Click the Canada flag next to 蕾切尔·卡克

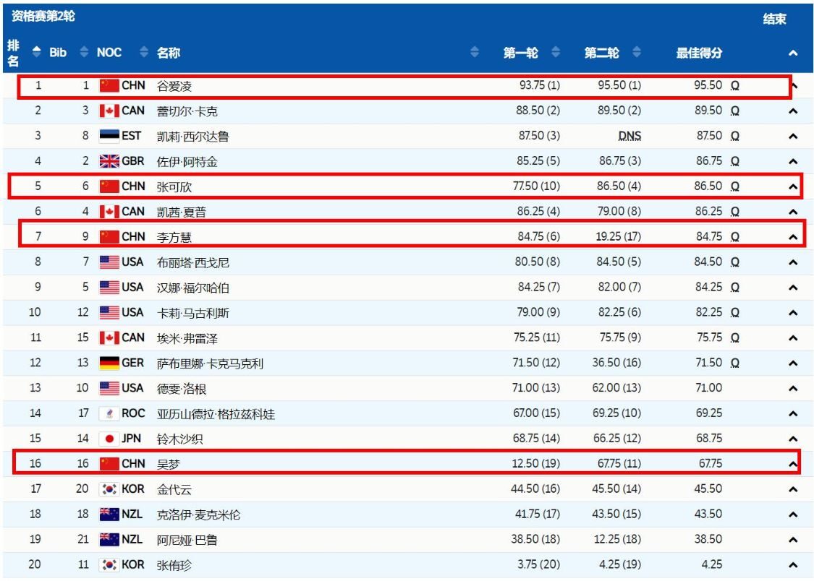point(109,111)
